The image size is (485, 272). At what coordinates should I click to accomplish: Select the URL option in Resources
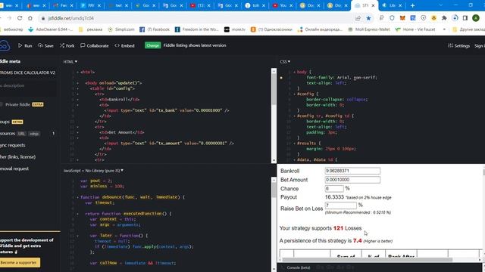click(x=21, y=134)
